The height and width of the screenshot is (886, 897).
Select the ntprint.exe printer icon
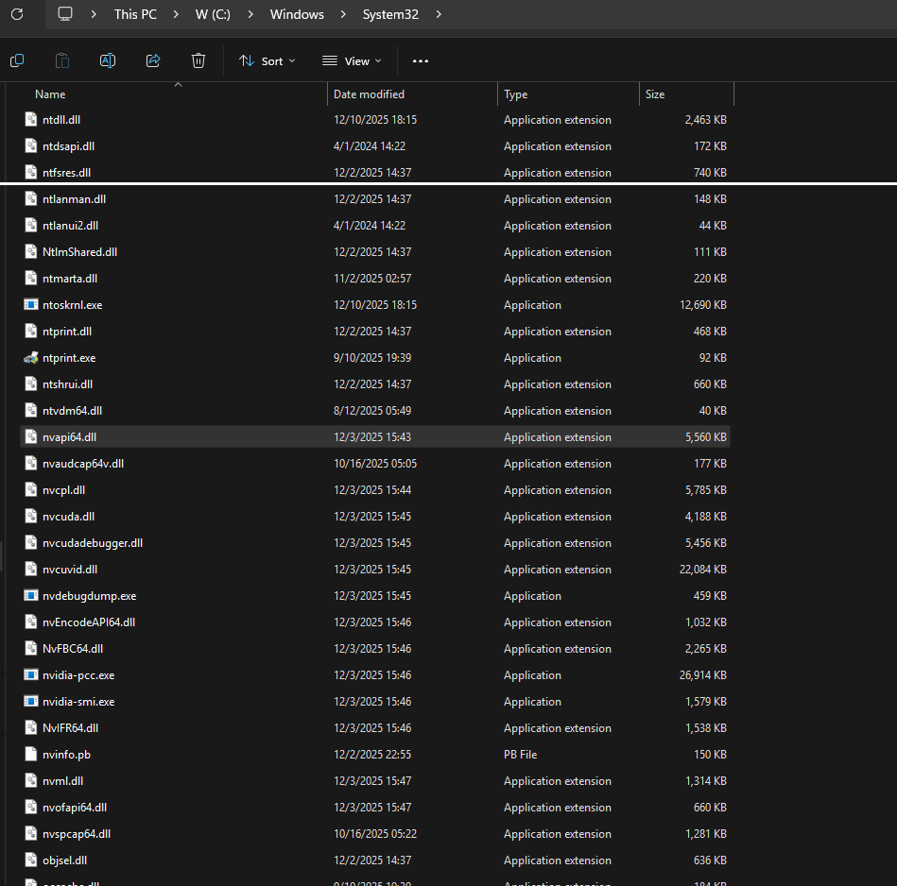click(x=31, y=358)
